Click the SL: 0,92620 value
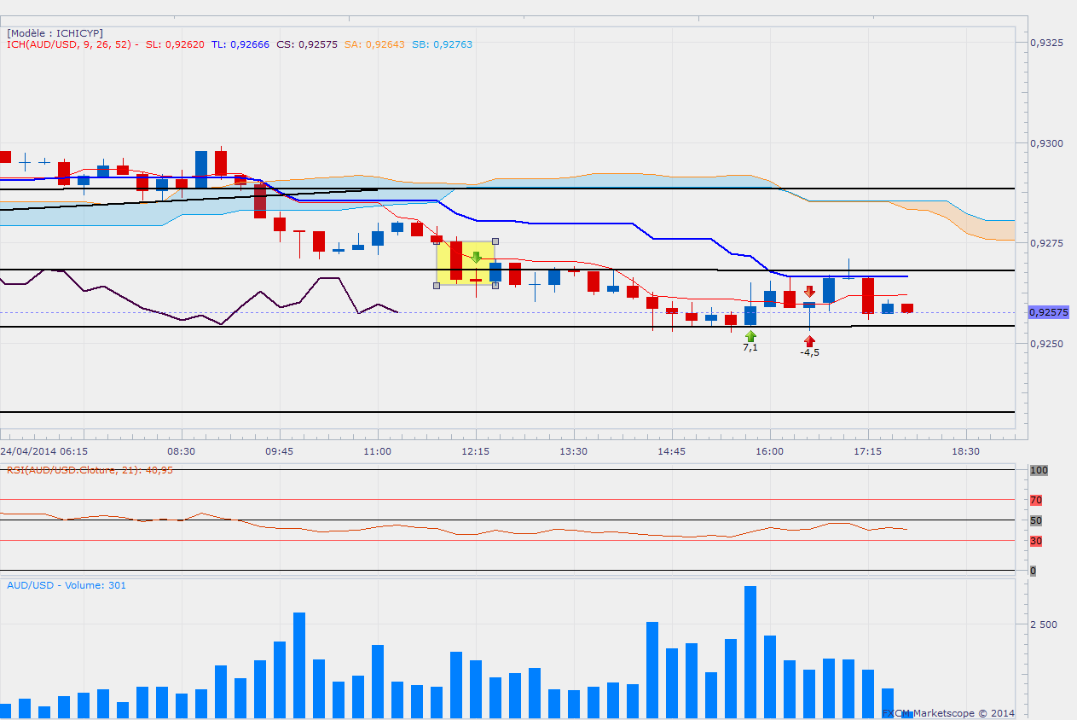The image size is (1077, 720). point(175,44)
